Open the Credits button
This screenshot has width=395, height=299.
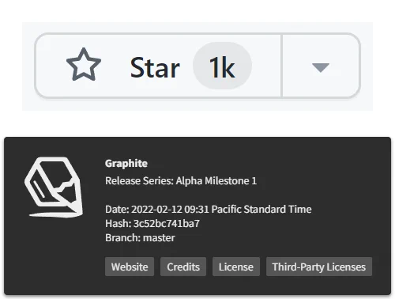click(183, 267)
